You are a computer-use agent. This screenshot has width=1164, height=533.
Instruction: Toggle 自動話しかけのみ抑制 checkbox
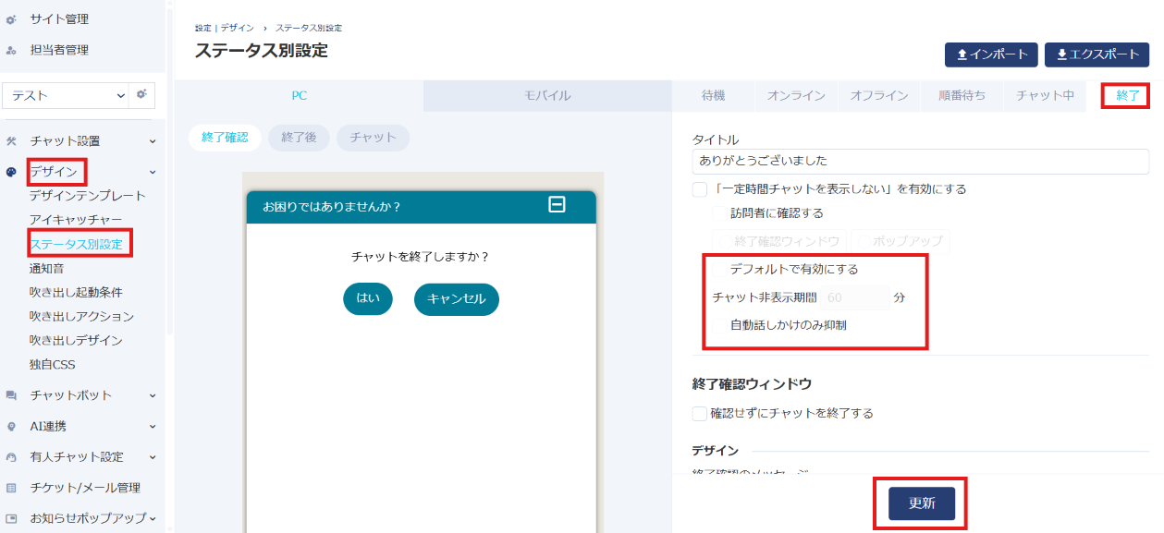(x=720, y=325)
